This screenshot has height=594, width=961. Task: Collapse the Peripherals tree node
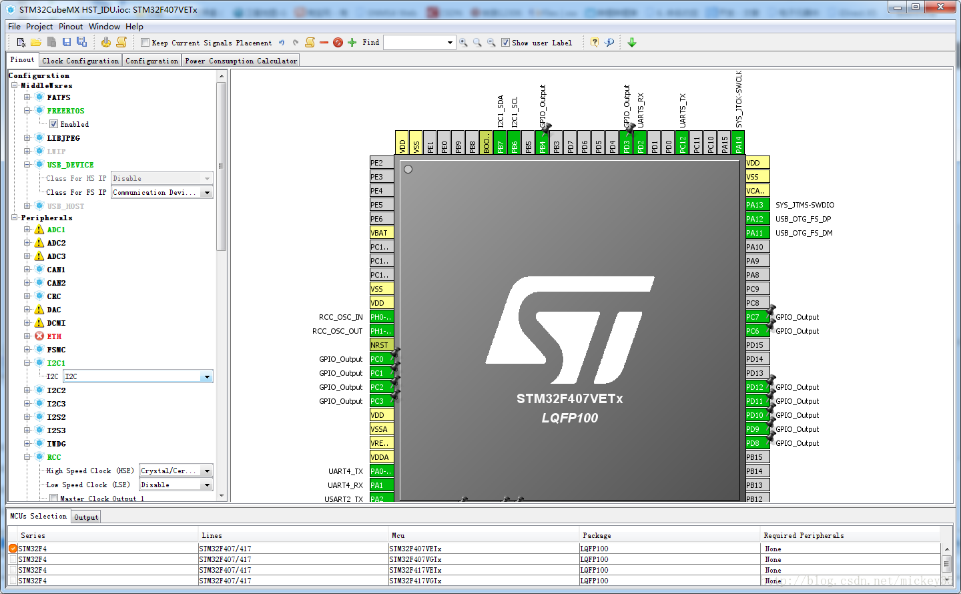point(15,218)
